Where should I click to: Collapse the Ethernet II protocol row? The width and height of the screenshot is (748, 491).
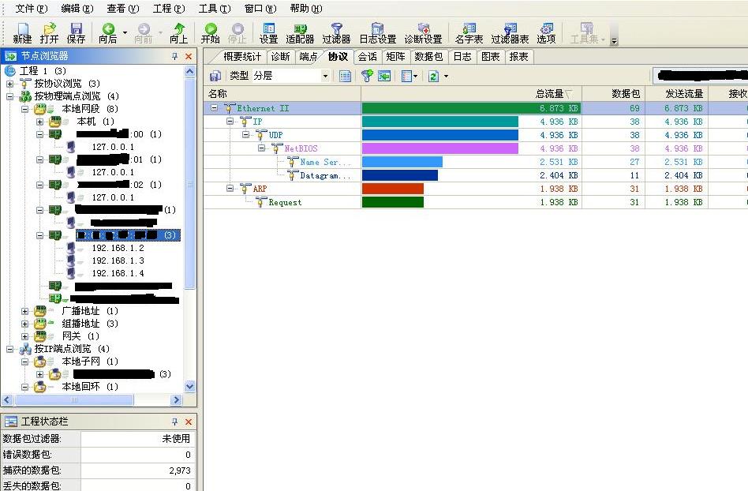(x=214, y=108)
